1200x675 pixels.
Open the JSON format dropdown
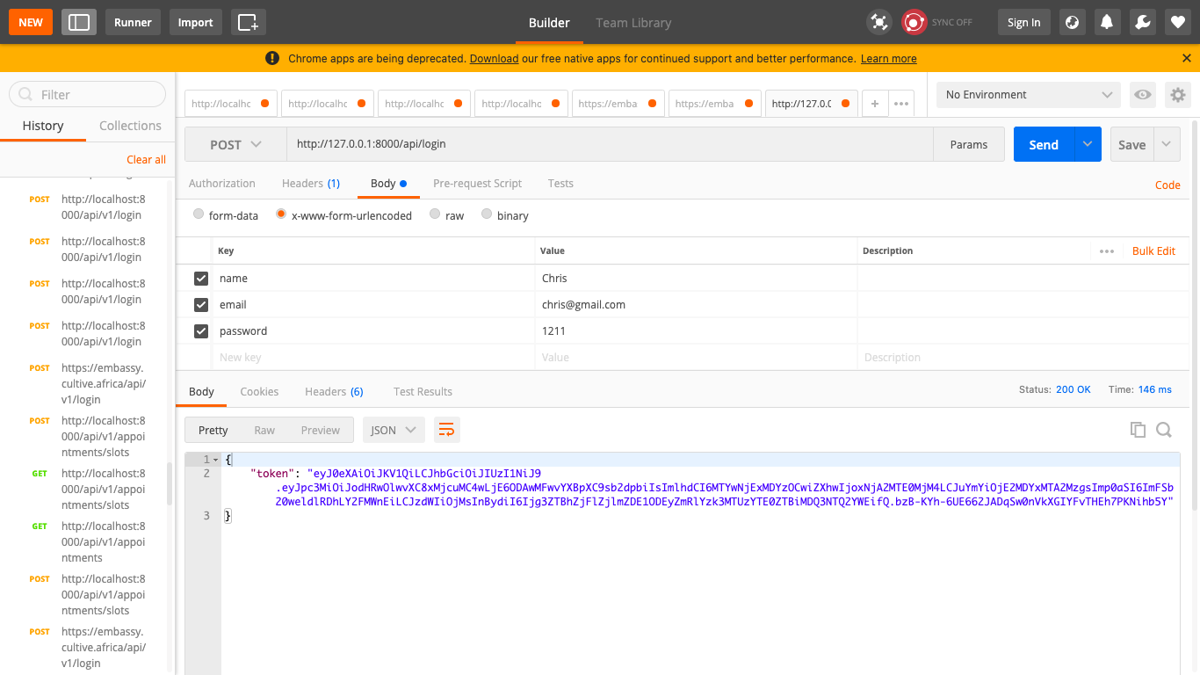tap(393, 430)
